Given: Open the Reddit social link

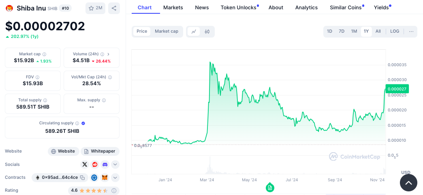Looking at the screenshot, I should 95,164.
